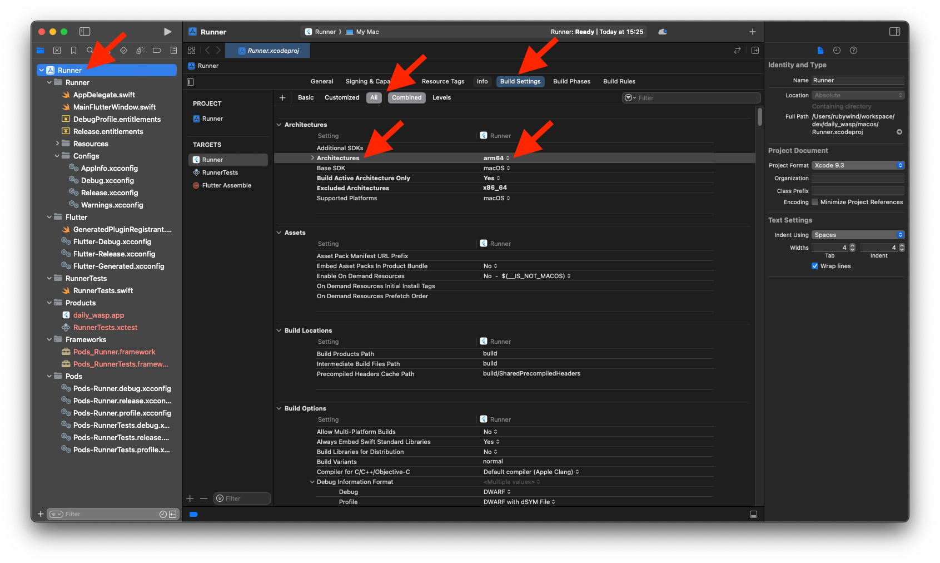Screen dimensions: 940x563
Task: Open Build Rules tab
Action: [x=619, y=81]
